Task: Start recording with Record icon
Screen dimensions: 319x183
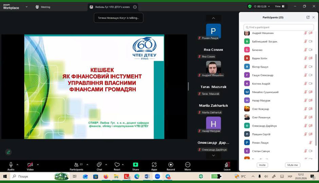Action: pyautogui.click(x=171, y=164)
